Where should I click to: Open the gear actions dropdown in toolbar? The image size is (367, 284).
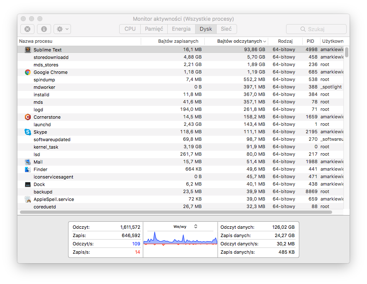pos(62,29)
